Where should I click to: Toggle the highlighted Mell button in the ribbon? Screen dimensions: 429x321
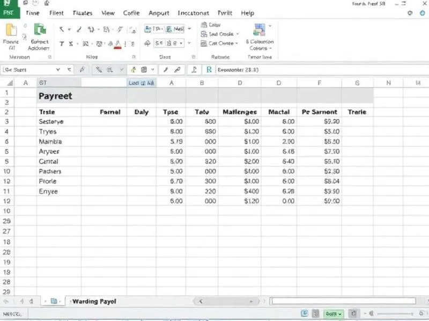(x=175, y=29)
